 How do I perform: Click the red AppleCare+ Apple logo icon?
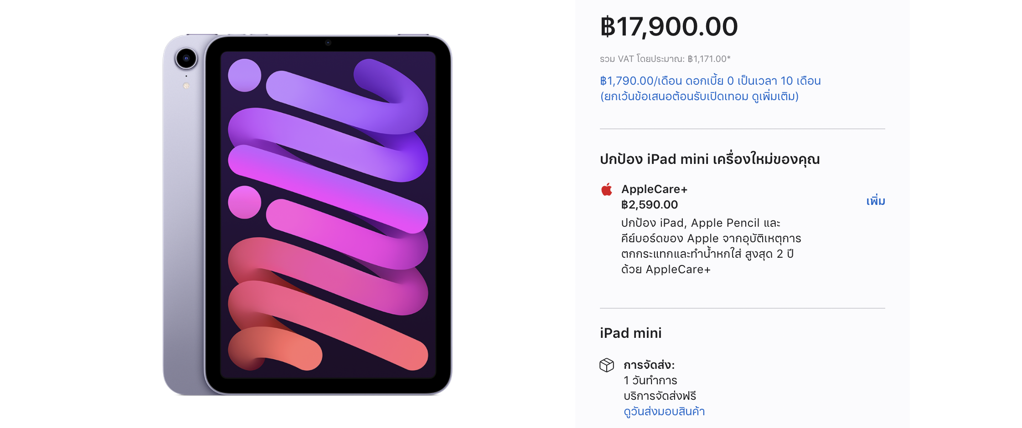click(606, 189)
